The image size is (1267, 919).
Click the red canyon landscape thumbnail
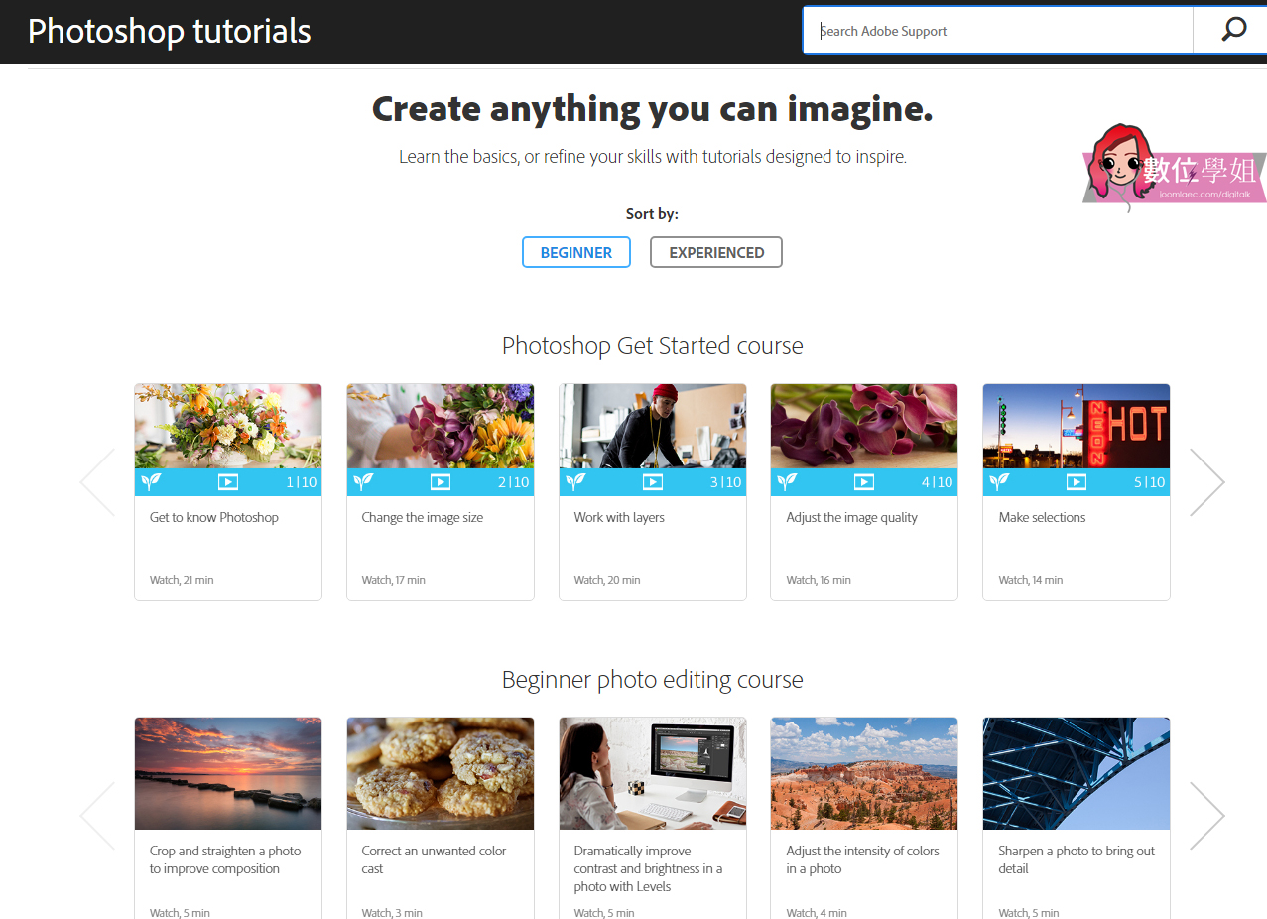(864, 773)
